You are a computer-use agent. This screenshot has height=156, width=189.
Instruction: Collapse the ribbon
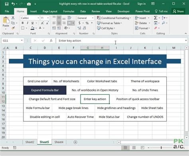[186, 33]
